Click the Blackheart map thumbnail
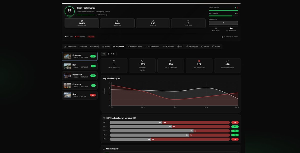The height and width of the screenshot is (153, 300). [x=67, y=76]
